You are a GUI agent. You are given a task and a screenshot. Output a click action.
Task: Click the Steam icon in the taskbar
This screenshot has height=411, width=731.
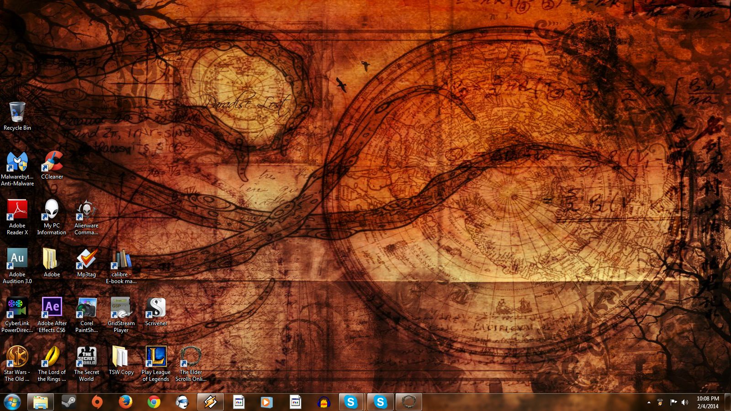[69, 402]
